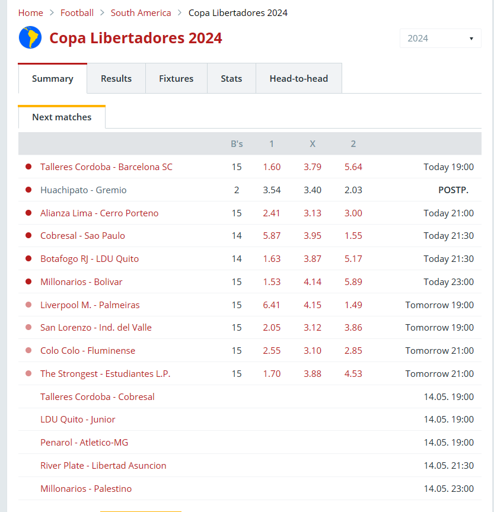Click the POSTP. status for Huachipato - Gremio
This screenshot has height=512, width=494.
(x=454, y=190)
